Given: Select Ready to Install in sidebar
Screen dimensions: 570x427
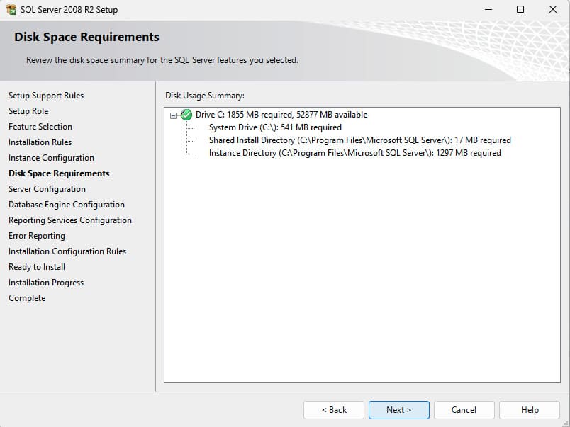Looking at the screenshot, I should click(37, 267).
